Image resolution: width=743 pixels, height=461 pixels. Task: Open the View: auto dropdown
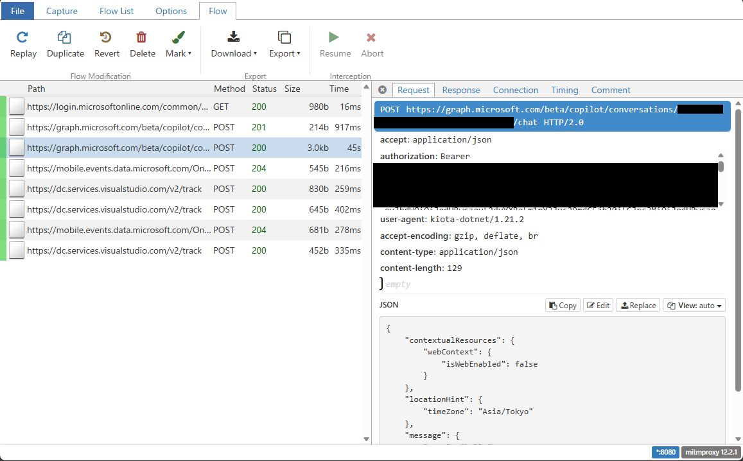click(x=694, y=305)
